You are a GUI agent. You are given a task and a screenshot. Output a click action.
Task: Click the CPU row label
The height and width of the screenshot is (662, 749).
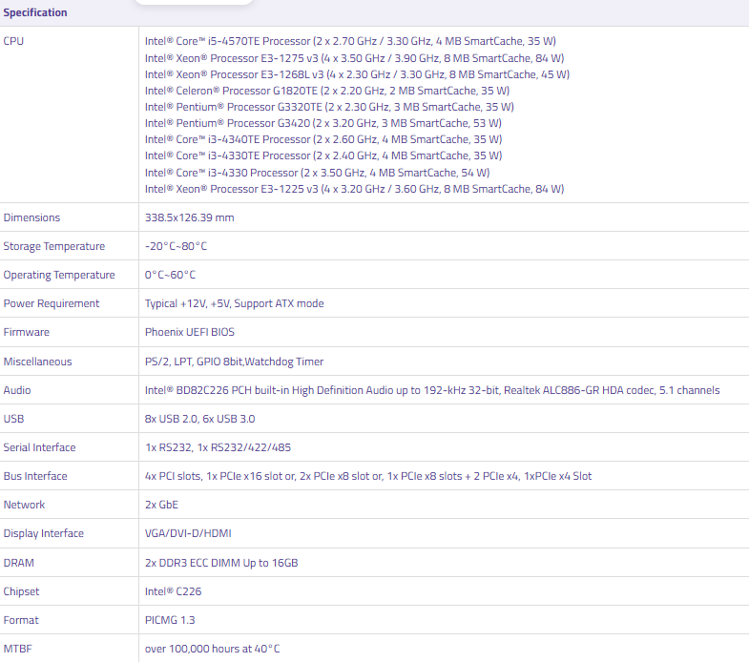pyautogui.click(x=14, y=41)
